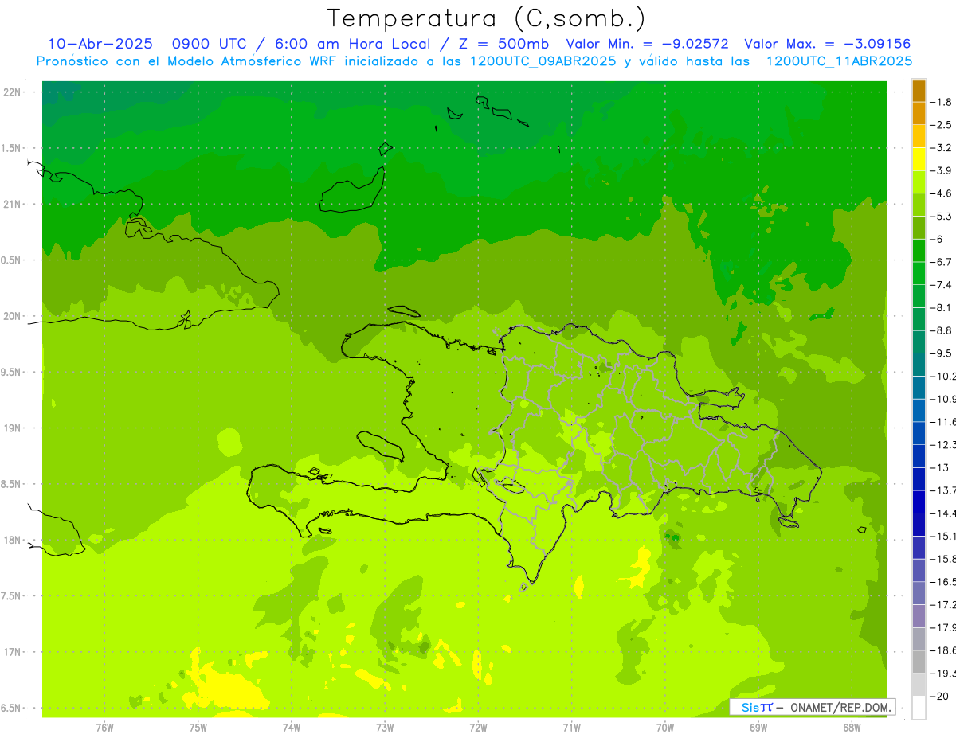The width and height of the screenshot is (956, 738).
Task: Click the 76W longitude axis label
Action: (x=104, y=728)
